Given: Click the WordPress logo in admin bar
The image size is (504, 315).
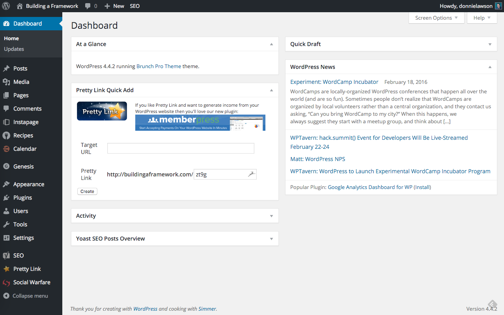Looking at the screenshot, I should [6, 6].
